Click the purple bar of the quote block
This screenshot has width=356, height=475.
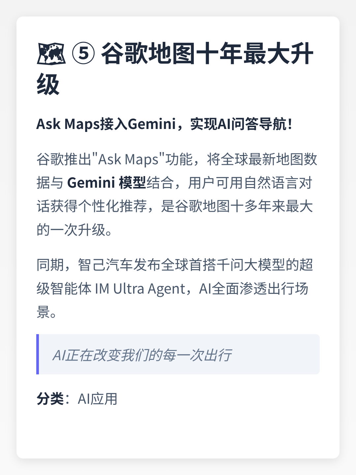(x=38, y=354)
